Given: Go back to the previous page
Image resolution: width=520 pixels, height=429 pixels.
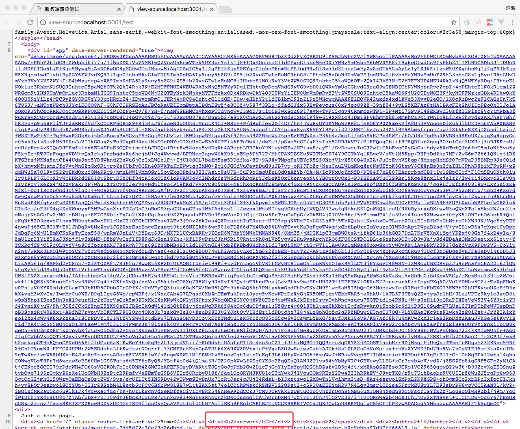Looking at the screenshot, I should click(x=8, y=22).
